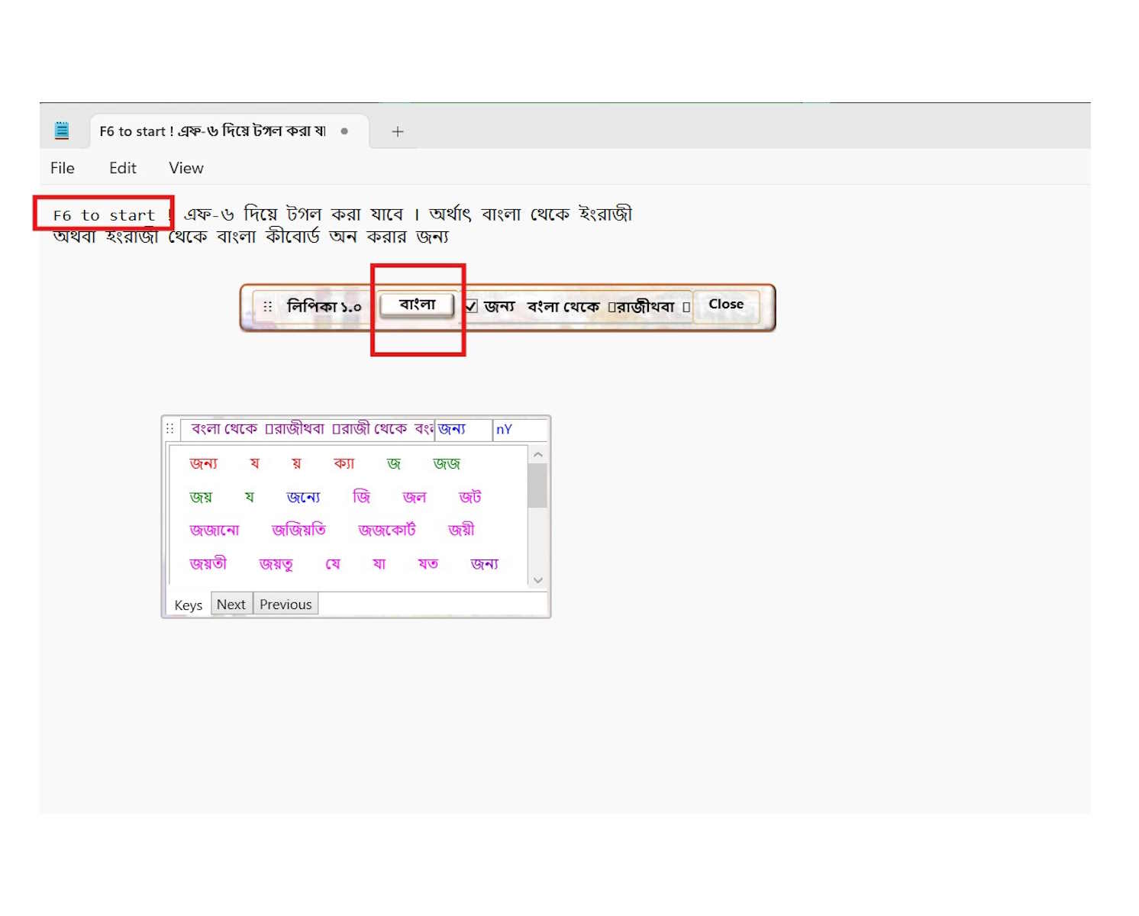Open the View menu
Image resolution: width=1139 pixels, height=916 pixels.
186,168
